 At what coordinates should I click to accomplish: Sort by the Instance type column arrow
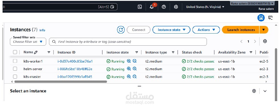(173, 52)
